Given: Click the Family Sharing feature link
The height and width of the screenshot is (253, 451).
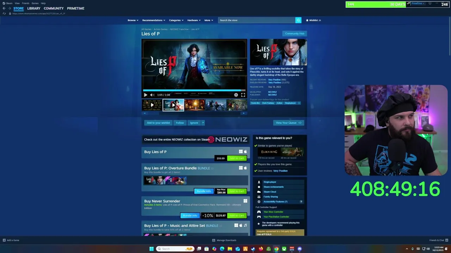Looking at the screenshot, I should click(x=271, y=197).
